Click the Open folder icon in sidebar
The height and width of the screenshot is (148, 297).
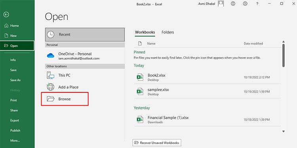pos(6,46)
